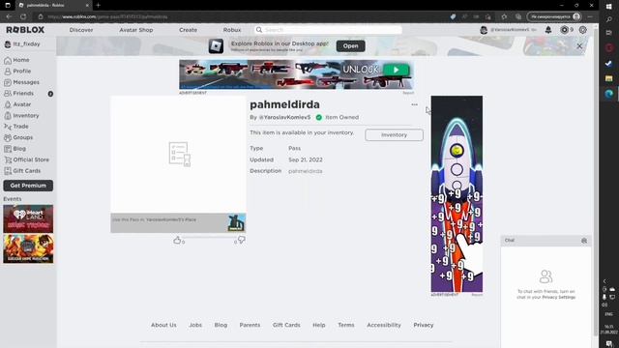Click the Terms footer link
The image size is (619, 348).
coord(346,325)
